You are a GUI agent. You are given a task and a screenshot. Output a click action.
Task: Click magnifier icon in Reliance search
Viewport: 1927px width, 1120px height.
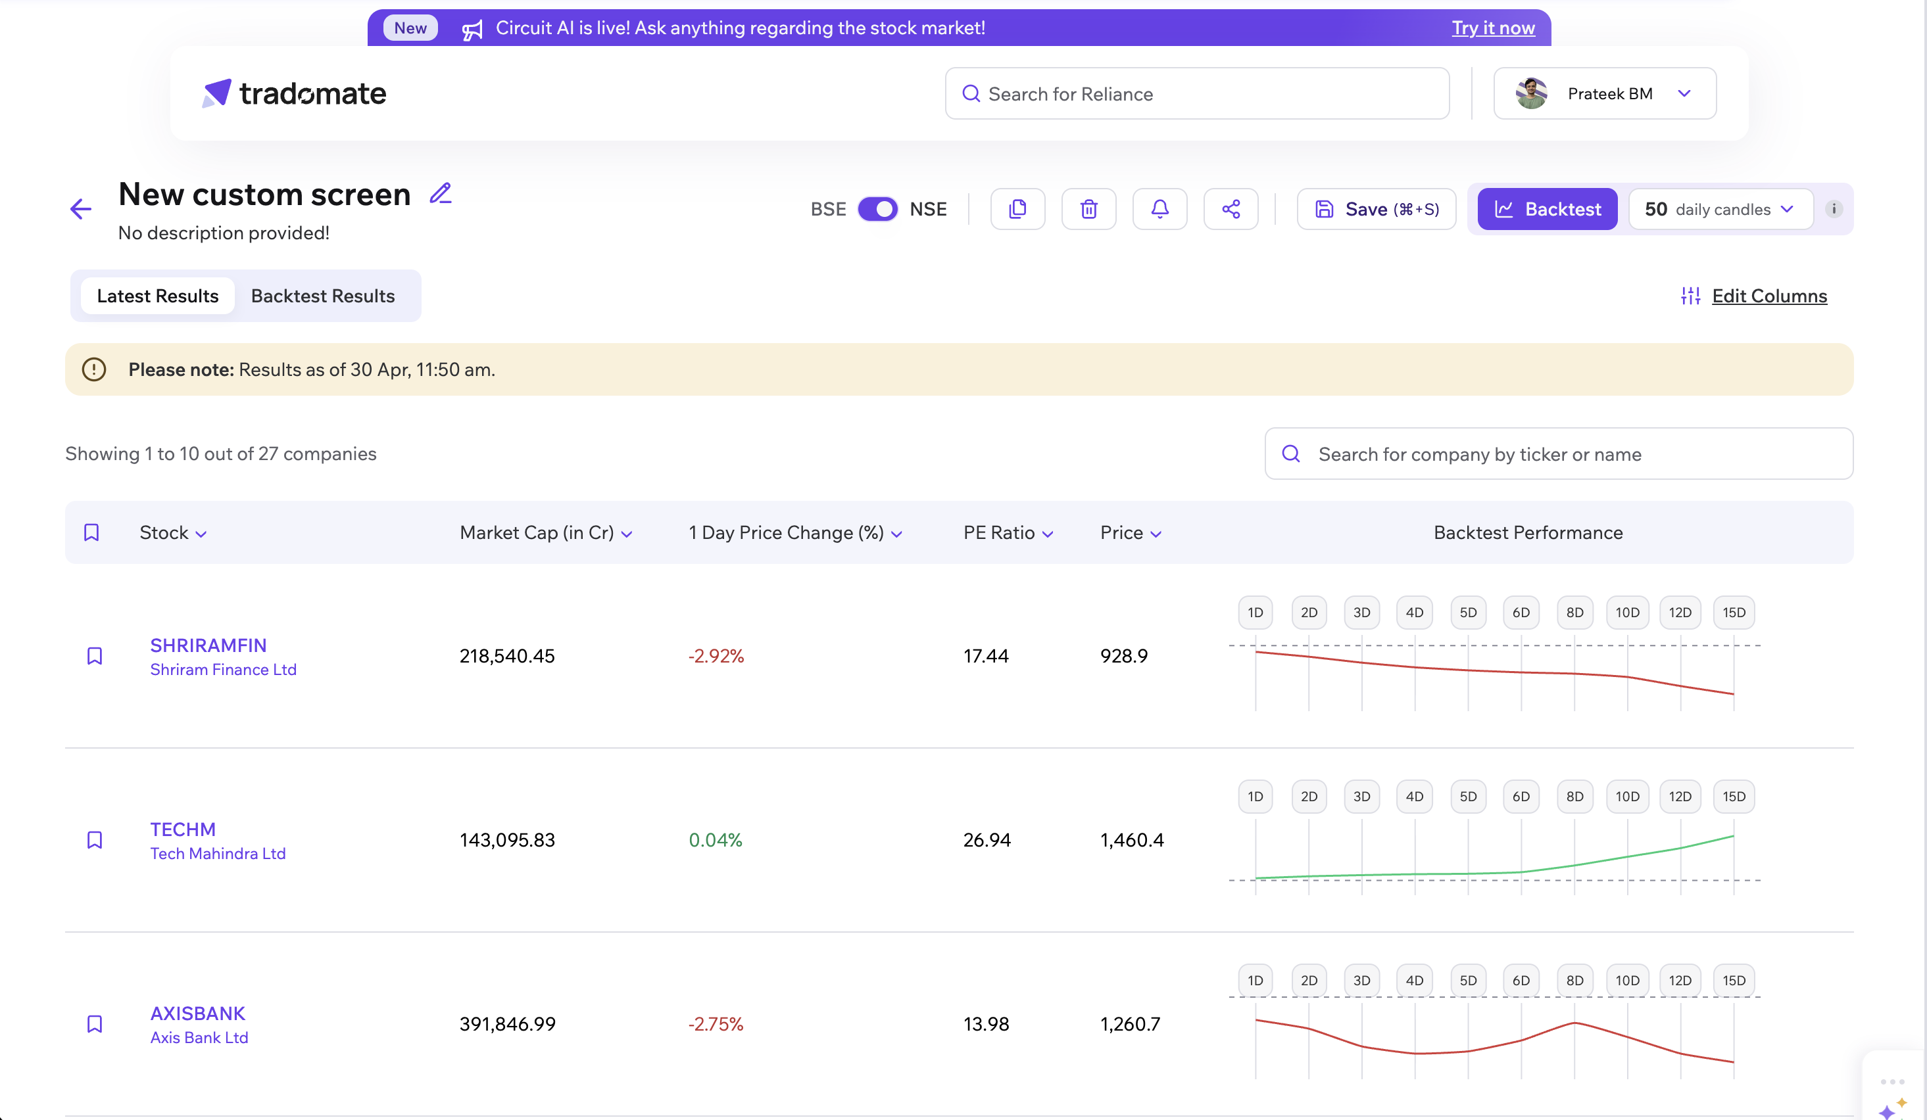coord(971,93)
